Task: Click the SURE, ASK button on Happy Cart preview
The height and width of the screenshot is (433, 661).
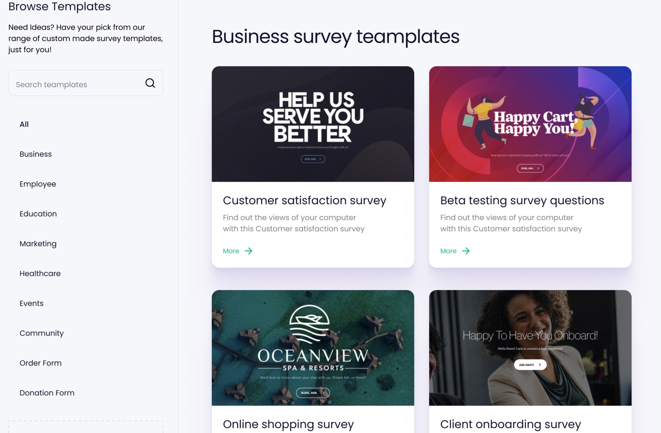Action: 530,168
